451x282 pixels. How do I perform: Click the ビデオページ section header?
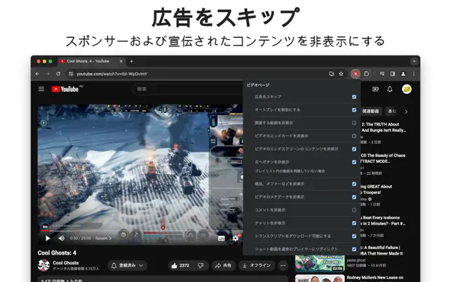(258, 85)
